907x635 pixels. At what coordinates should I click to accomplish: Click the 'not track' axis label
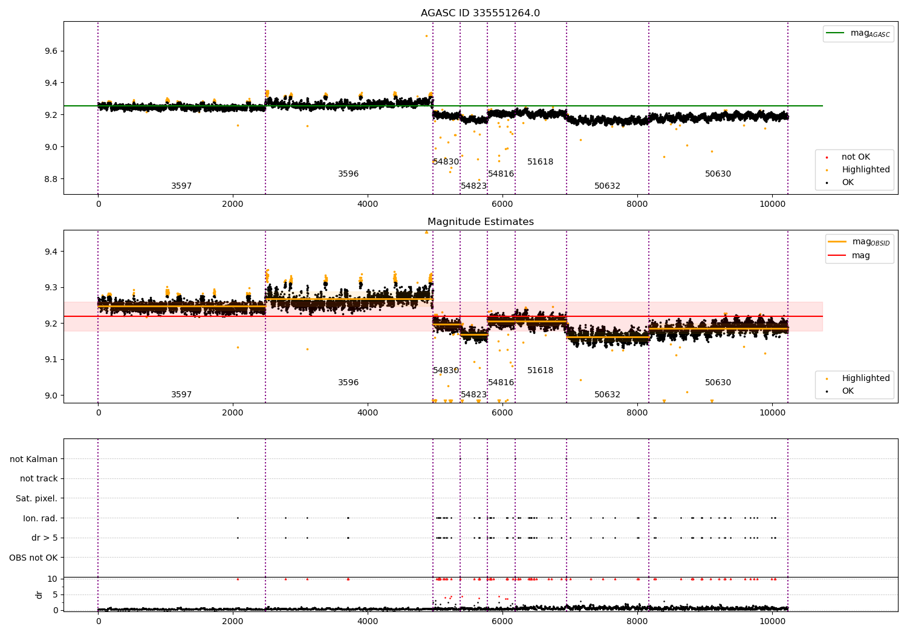point(39,479)
